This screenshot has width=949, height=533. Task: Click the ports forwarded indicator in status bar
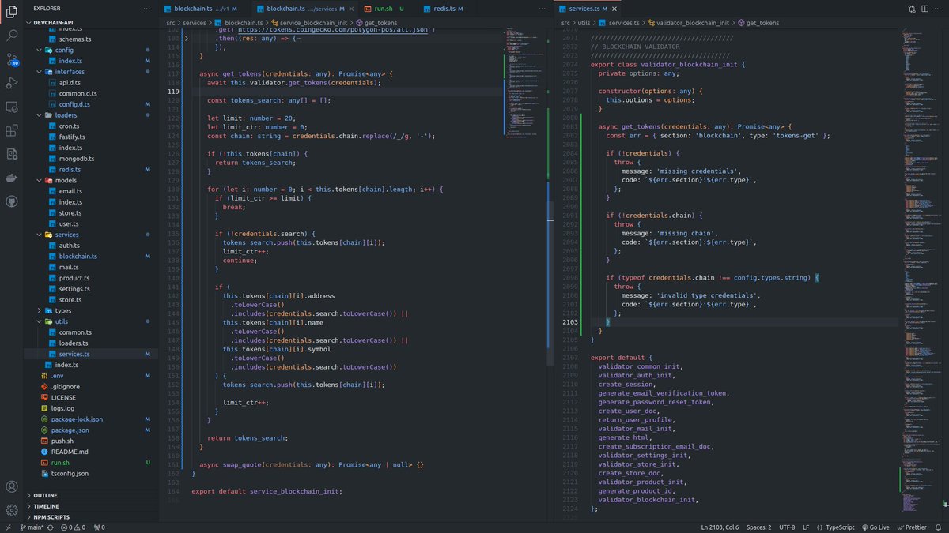[98, 527]
